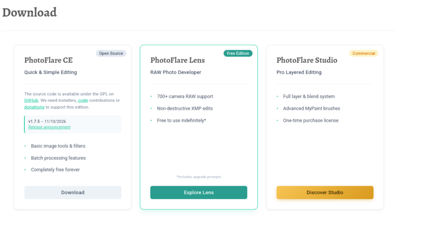Click the Download button for PhotoFlare CE
Image resolution: width=422 pixels, height=228 pixels.
coord(73,193)
